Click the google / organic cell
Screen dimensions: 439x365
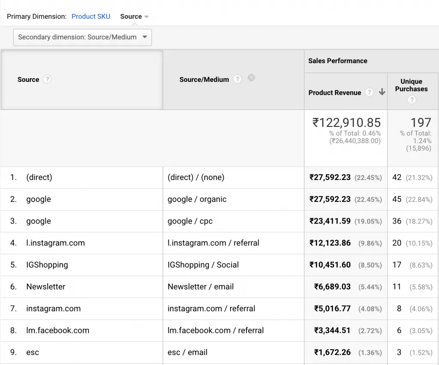tap(197, 199)
